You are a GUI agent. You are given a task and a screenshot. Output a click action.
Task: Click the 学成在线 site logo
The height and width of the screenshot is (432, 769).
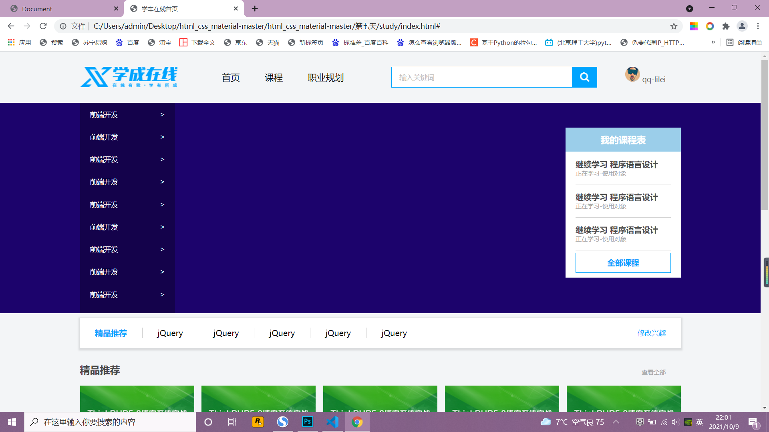tap(129, 77)
